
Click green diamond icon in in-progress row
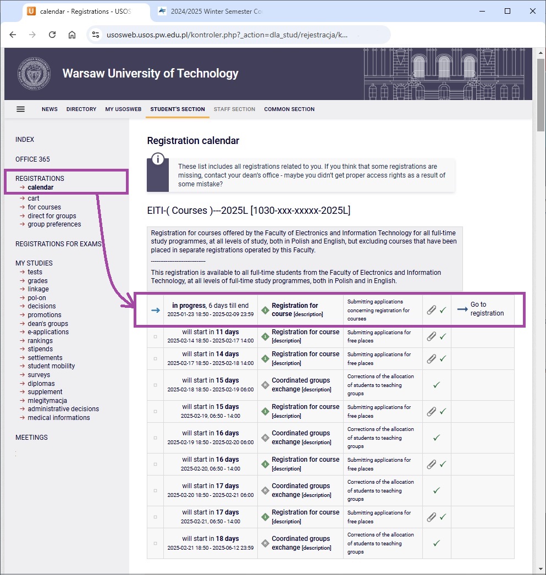pyautogui.click(x=265, y=310)
